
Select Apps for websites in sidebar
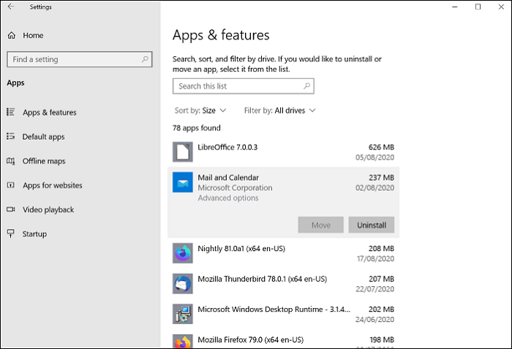click(52, 185)
